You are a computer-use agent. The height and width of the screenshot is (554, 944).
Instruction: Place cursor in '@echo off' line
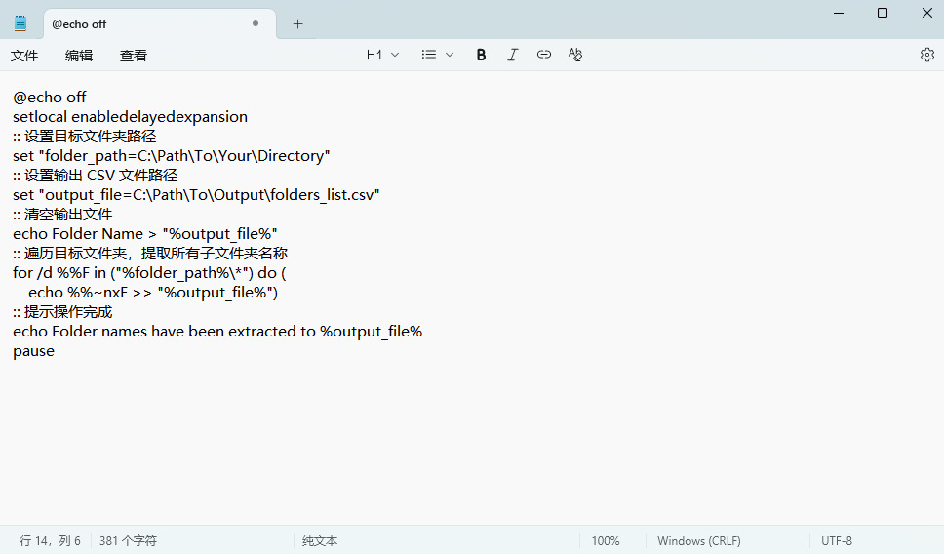(x=50, y=97)
